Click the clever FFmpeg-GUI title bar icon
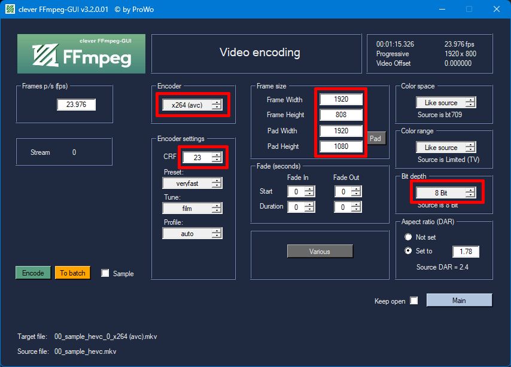511x367 pixels. [x=10, y=9]
